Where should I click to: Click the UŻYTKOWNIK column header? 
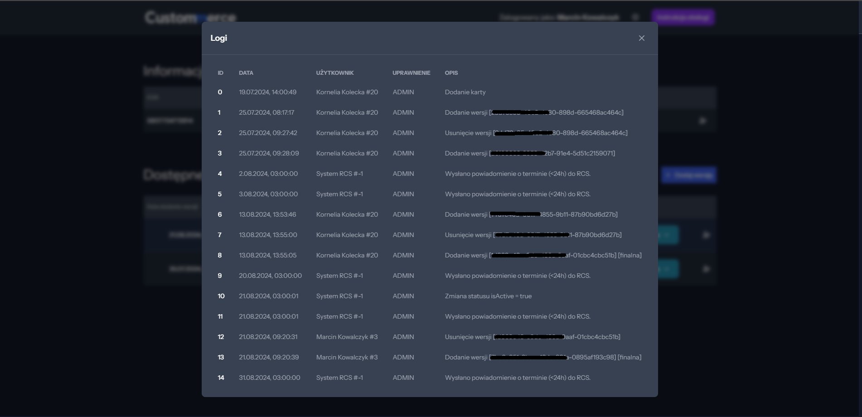[334, 73]
